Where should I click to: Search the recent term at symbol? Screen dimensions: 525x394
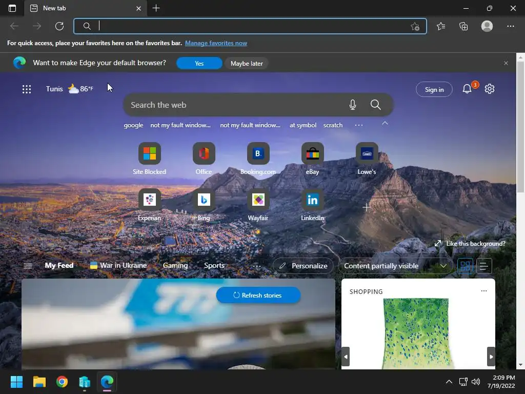[302, 125]
